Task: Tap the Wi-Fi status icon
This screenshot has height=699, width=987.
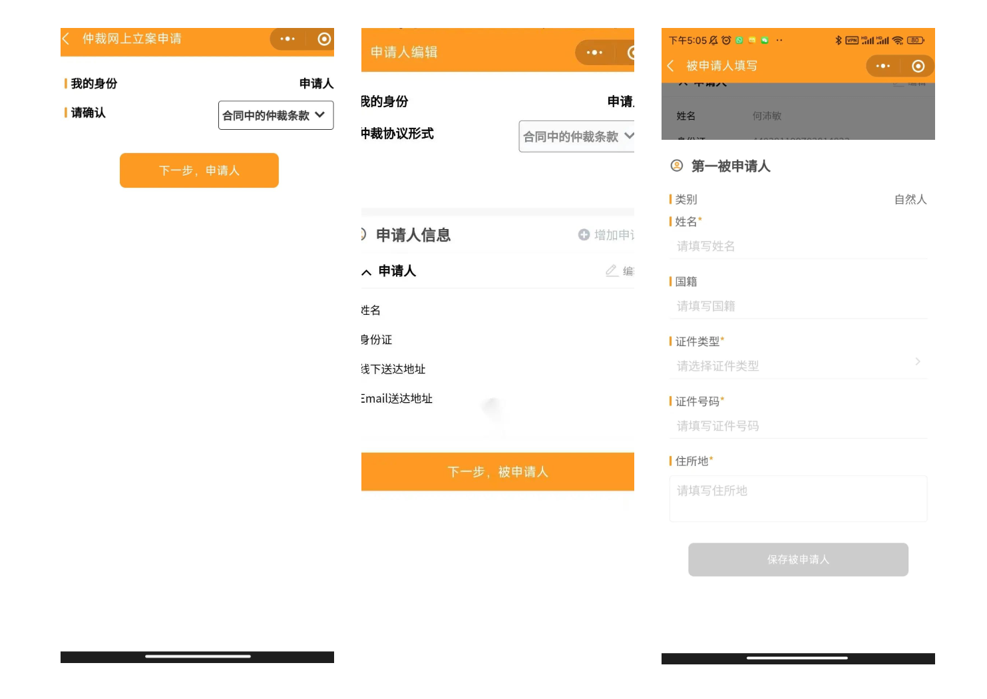Action: pos(898,41)
